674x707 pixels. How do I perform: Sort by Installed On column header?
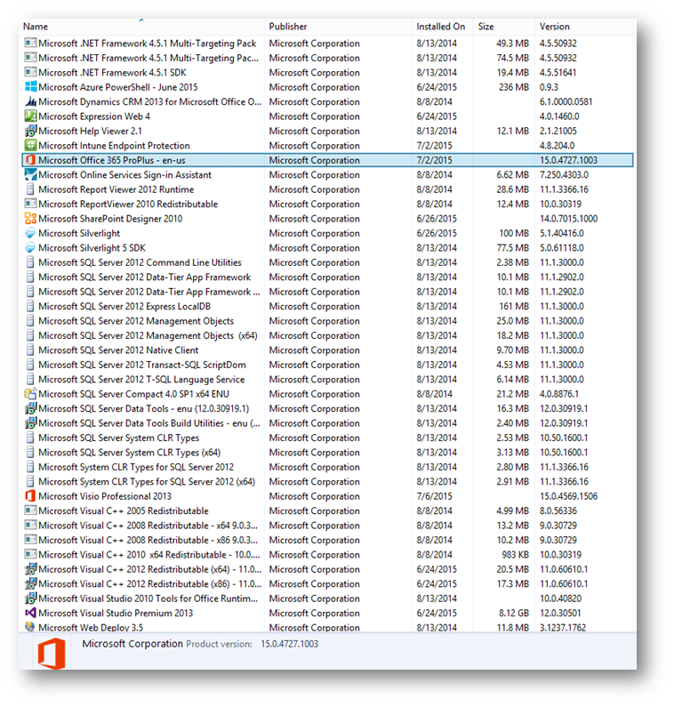tap(440, 27)
